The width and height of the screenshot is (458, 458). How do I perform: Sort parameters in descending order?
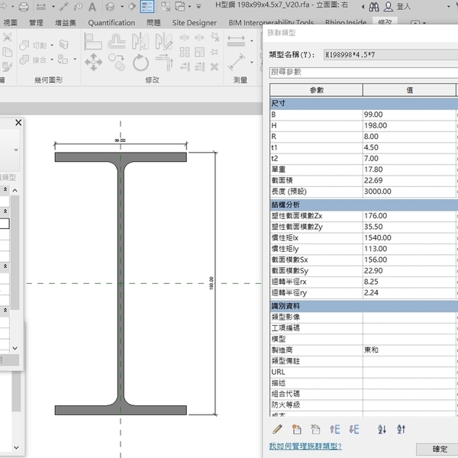pos(402,429)
